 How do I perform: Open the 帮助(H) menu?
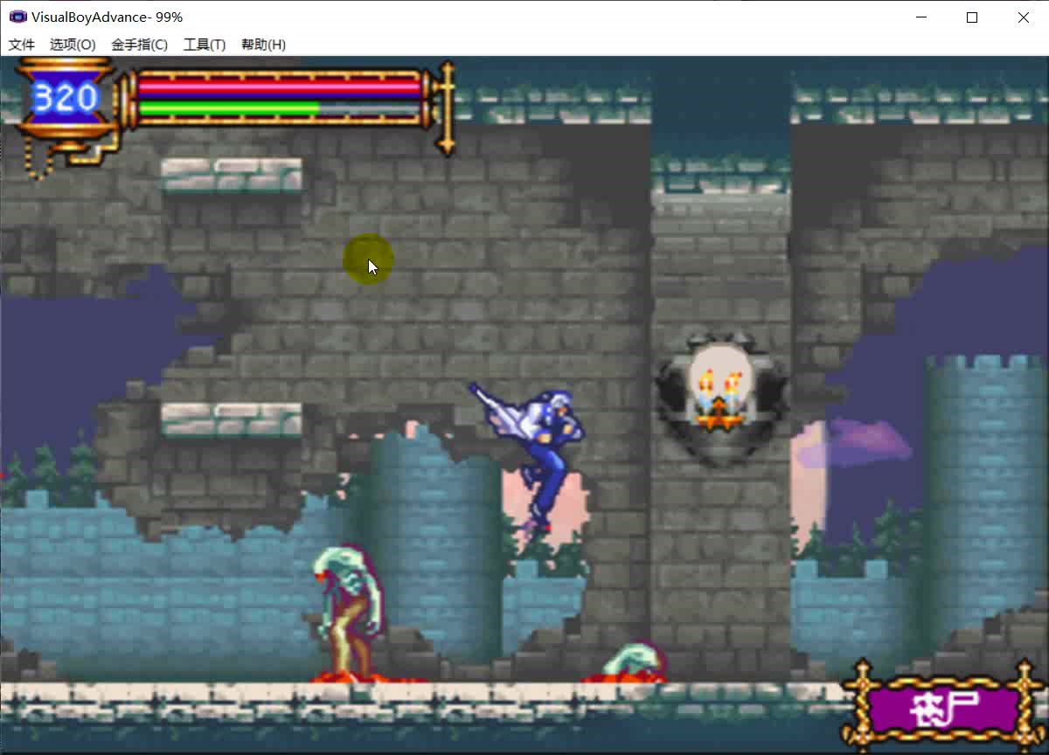[x=263, y=45]
